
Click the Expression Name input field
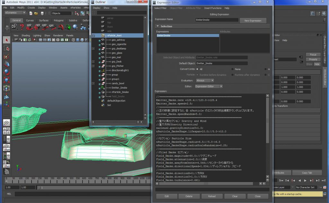(x=217, y=20)
